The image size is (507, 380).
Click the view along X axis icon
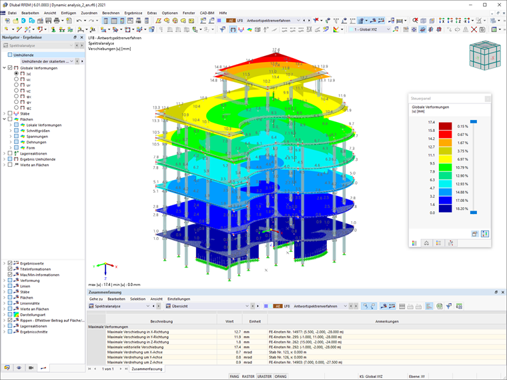point(442,21)
